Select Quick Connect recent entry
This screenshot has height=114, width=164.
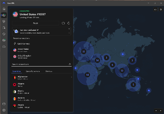[x=42, y=44]
